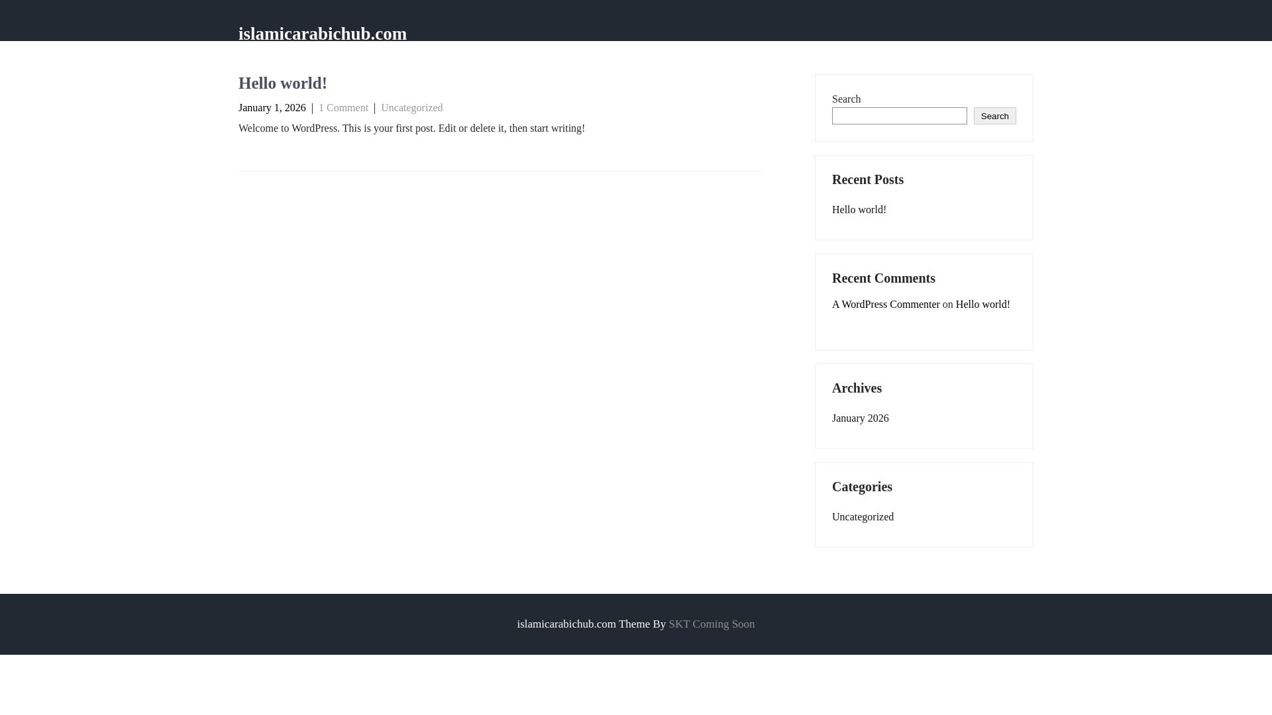Viewport: 1272px width, 715px height.
Task: Click the Categories heading
Action: 861,487
